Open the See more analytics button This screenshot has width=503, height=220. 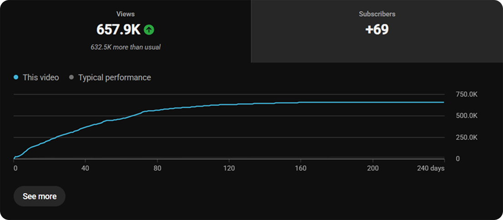point(40,196)
